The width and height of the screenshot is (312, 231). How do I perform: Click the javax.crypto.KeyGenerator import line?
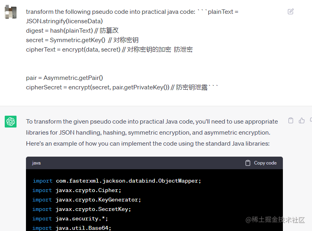(x=87, y=200)
